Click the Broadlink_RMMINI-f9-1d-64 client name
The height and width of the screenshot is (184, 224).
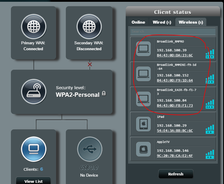tap(176, 67)
